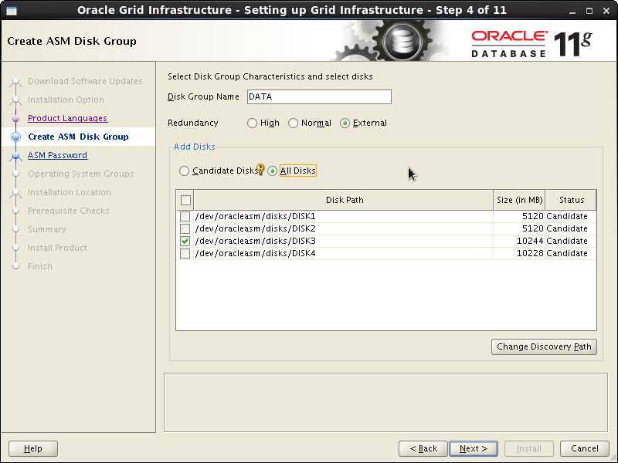Screen dimensions: 618x463
Task: Select the /dev/oracleasm/disks/DISK4 path cell
Action: pos(343,253)
